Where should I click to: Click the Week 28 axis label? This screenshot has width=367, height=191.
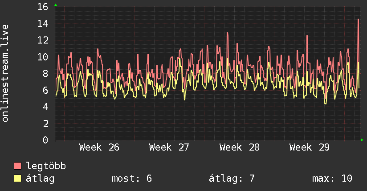(x=240, y=147)
